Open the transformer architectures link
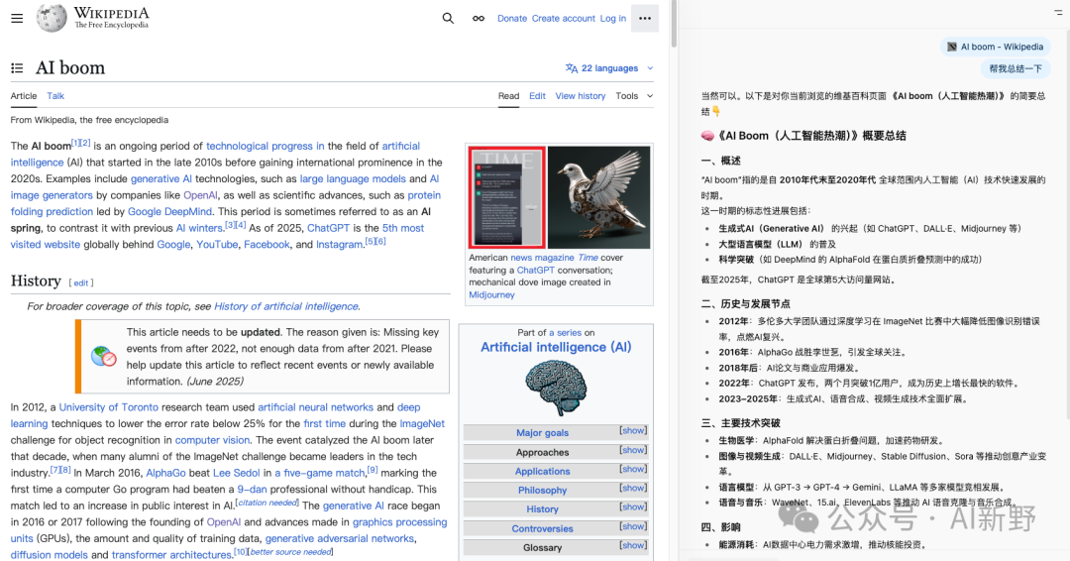 click(171, 555)
